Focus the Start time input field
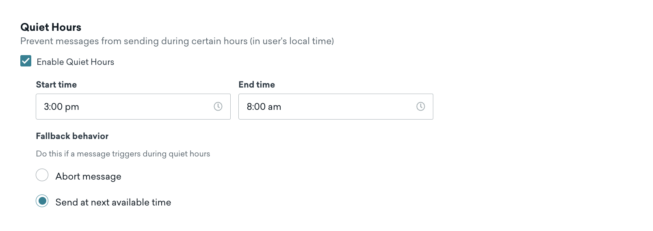This screenshot has height=231, width=653. click(x=133, y=107)
